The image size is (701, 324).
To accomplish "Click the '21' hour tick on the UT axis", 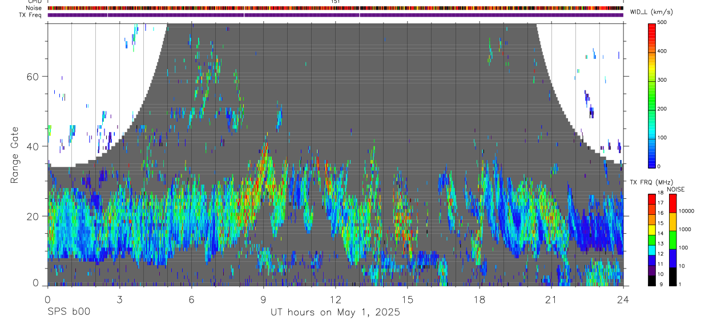I will tap(551, 299).
